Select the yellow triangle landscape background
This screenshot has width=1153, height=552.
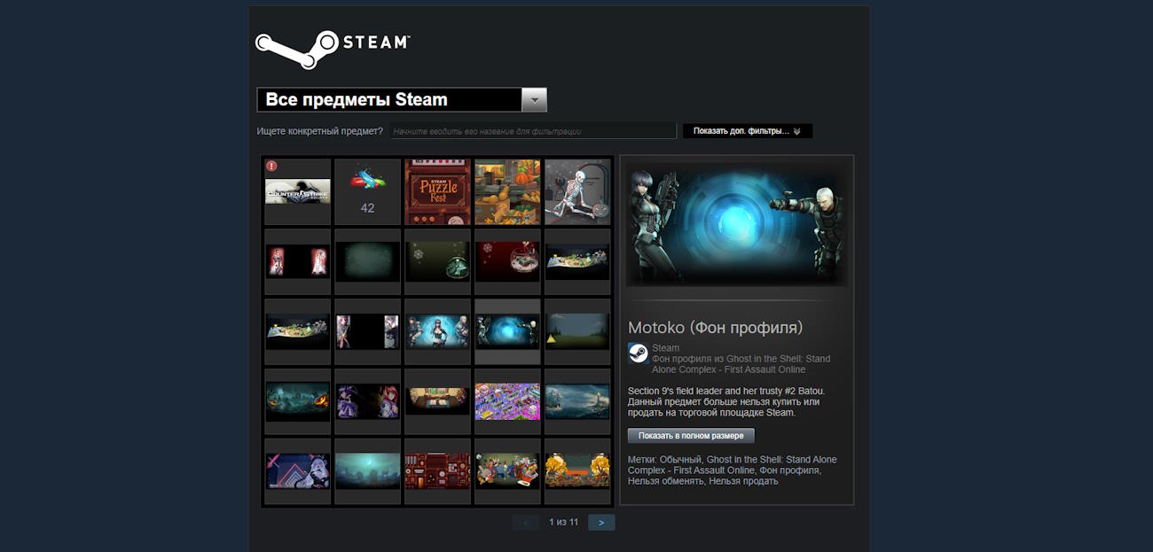coord(578,331)
